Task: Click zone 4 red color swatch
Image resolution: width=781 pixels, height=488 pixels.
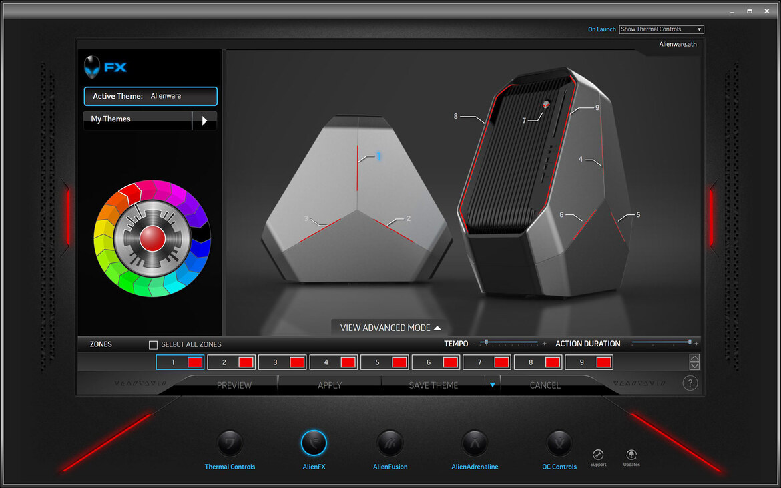Action: tap(348, 362)
